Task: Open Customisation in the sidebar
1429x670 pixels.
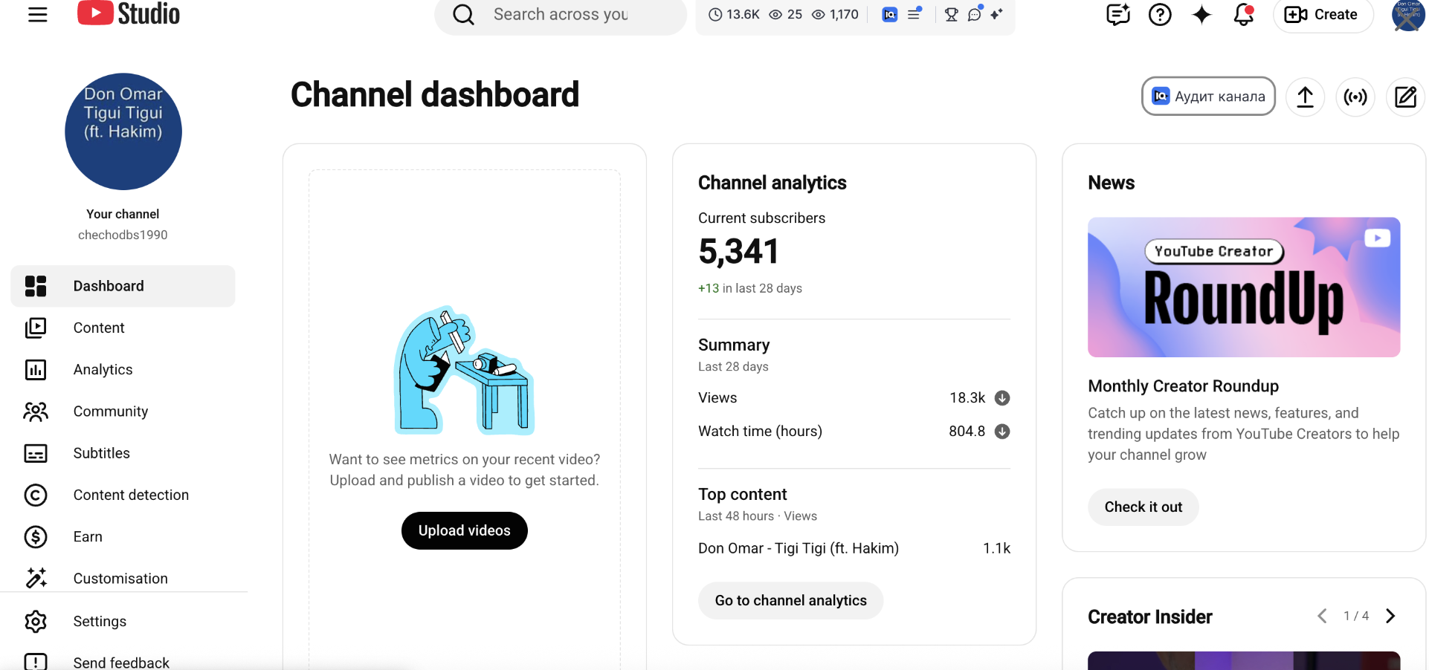Action: 123,578
